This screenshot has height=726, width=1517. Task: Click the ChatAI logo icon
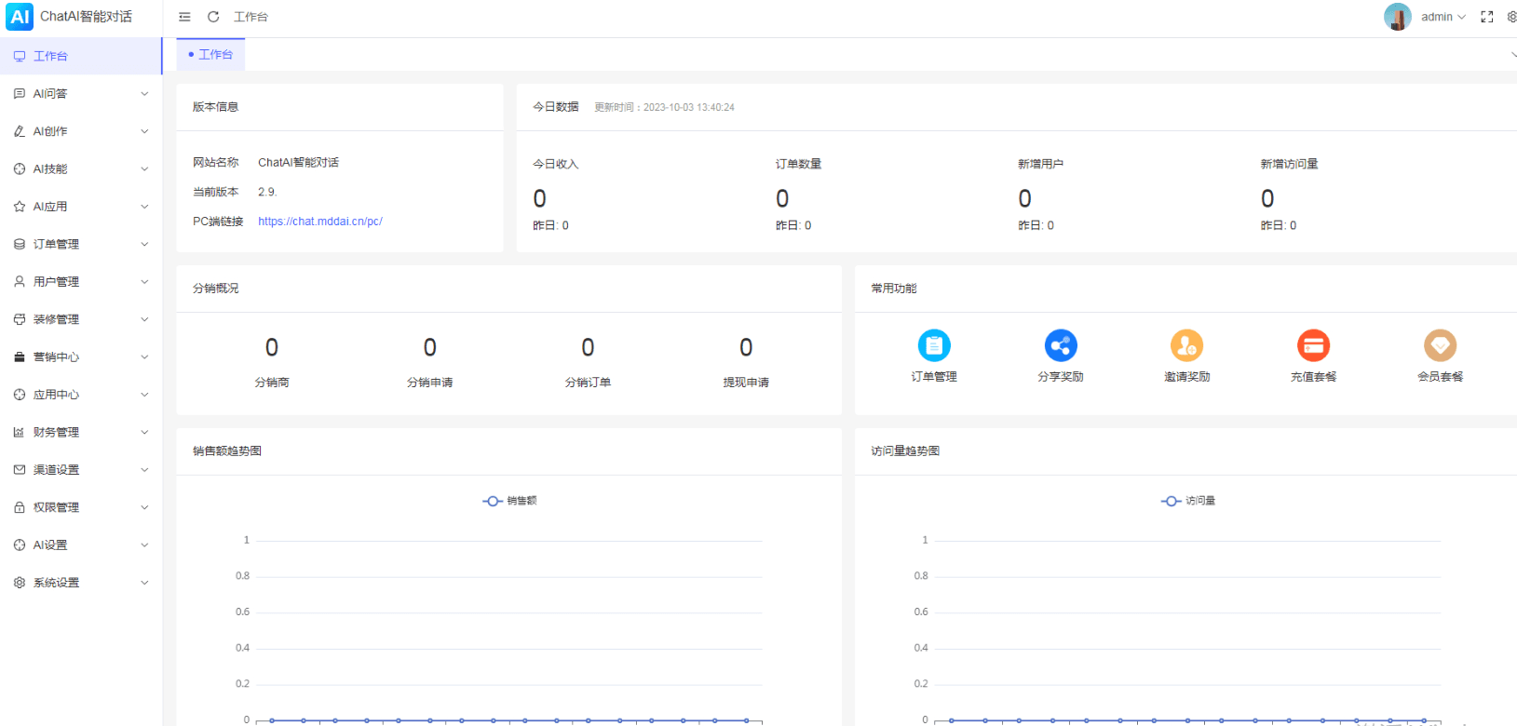[x=20, y=17]
